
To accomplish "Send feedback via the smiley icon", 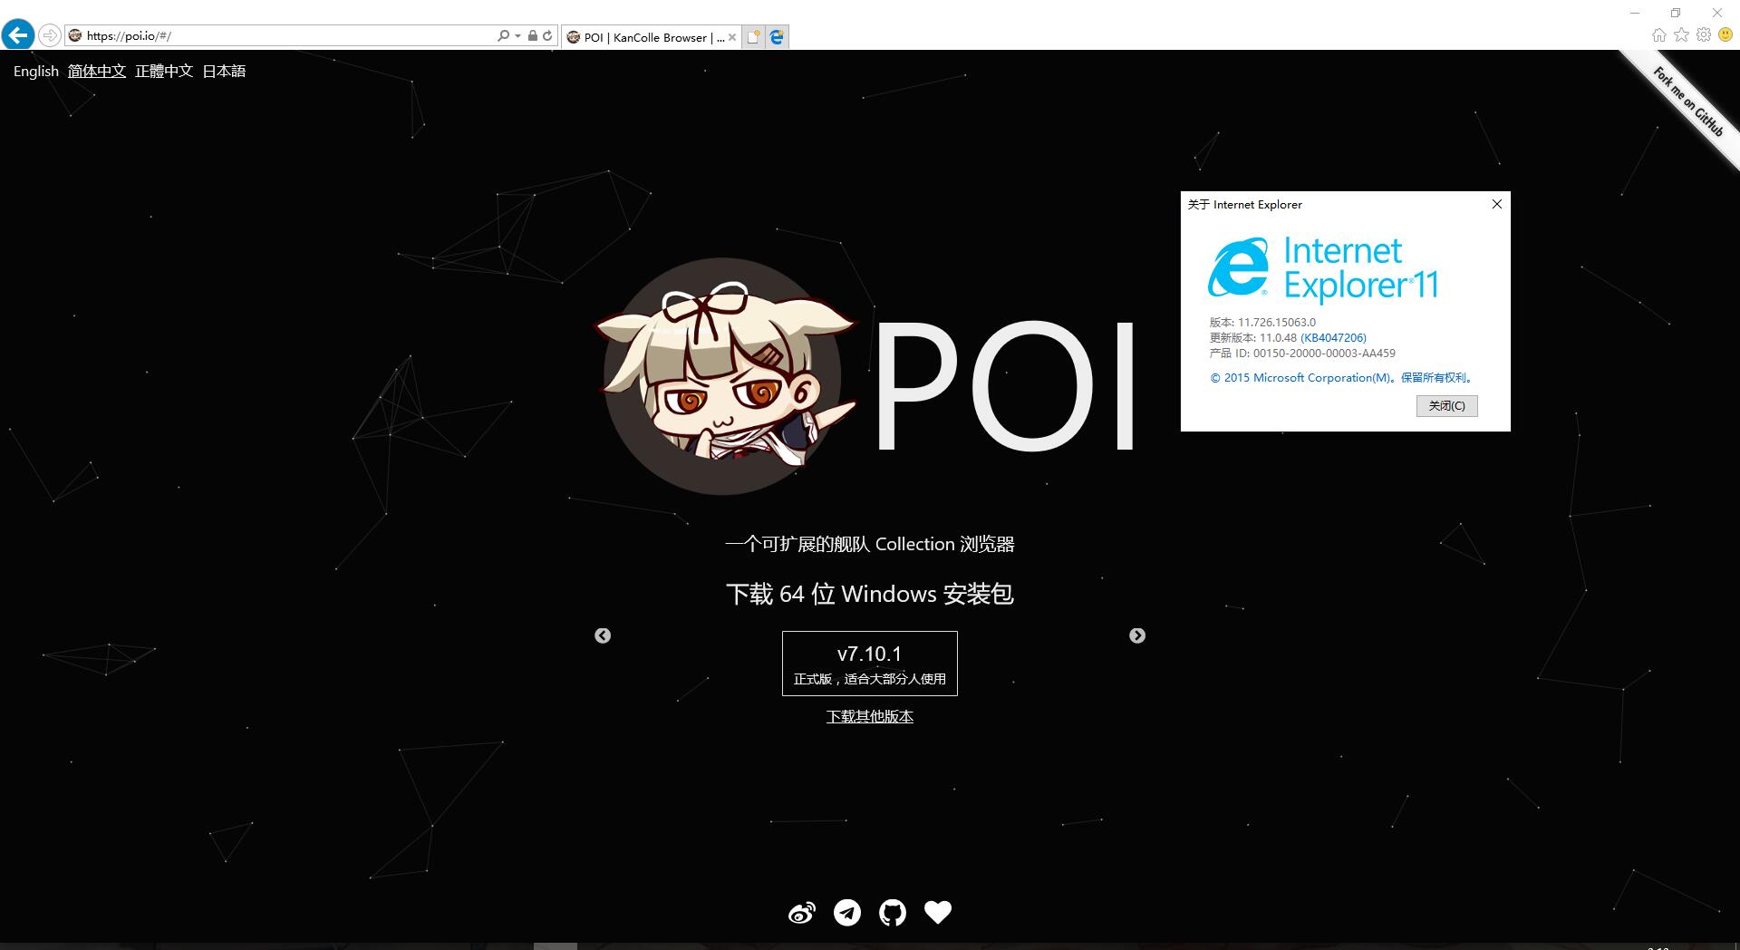I will pos(1726,35).
